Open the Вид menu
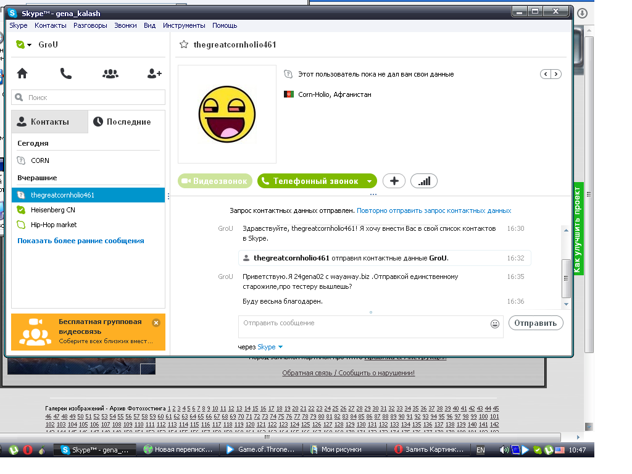This screenshot has width=632, height=474. coord(149,25)
